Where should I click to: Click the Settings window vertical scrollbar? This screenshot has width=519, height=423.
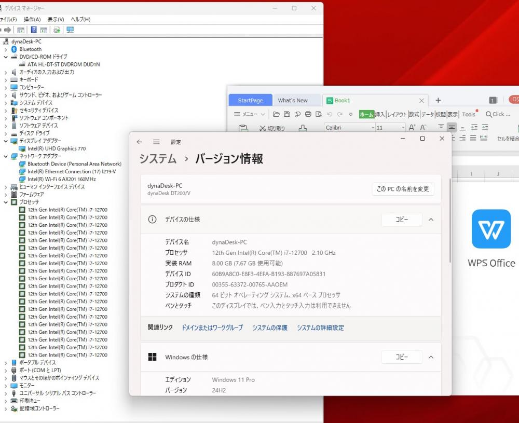click(x=450, y=221)
